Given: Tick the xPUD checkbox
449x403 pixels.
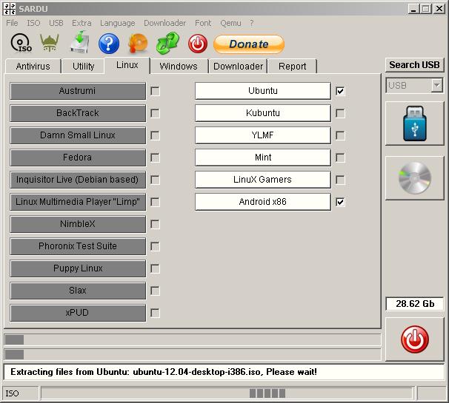Looking at the screenshot, I should (x=155, y=313).
